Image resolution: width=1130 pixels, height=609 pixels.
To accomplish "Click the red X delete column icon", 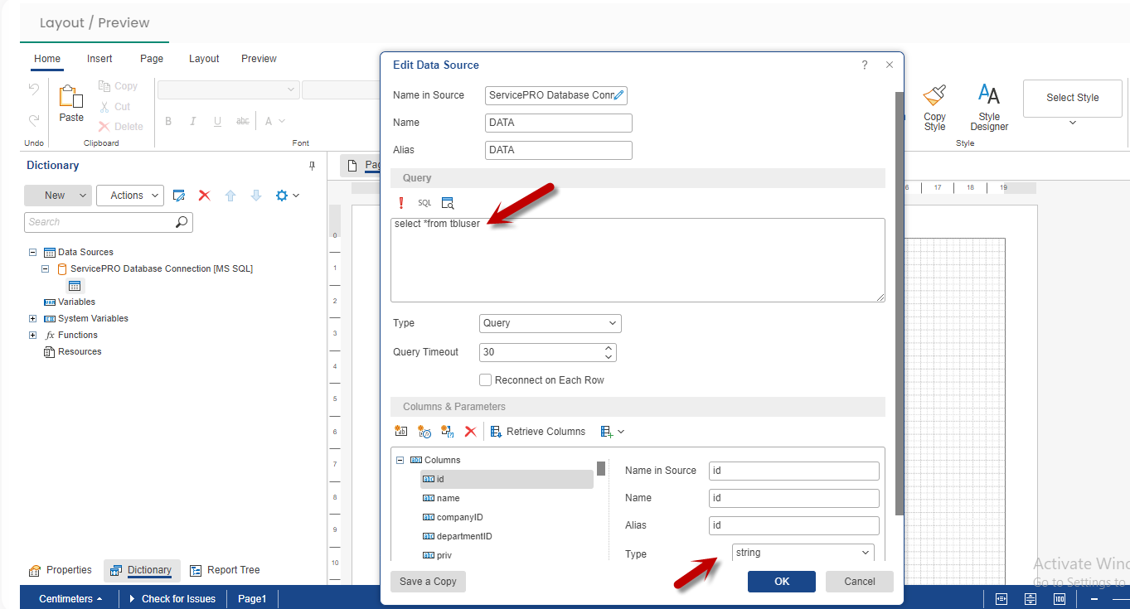I will [470, 432].
